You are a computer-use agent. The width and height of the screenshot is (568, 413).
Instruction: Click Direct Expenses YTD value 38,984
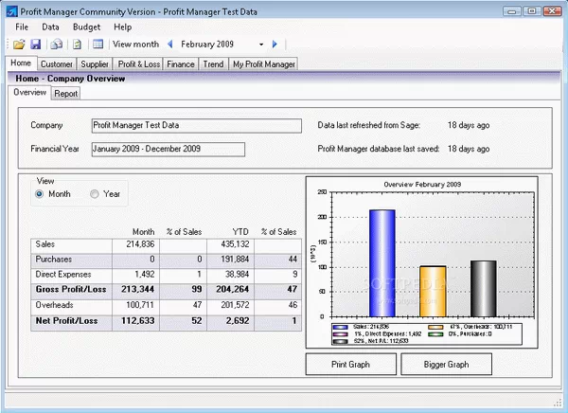238,275
